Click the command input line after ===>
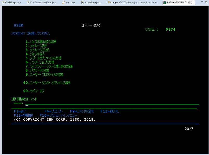Viewport: 209px width, 155px height. (112, 104)
